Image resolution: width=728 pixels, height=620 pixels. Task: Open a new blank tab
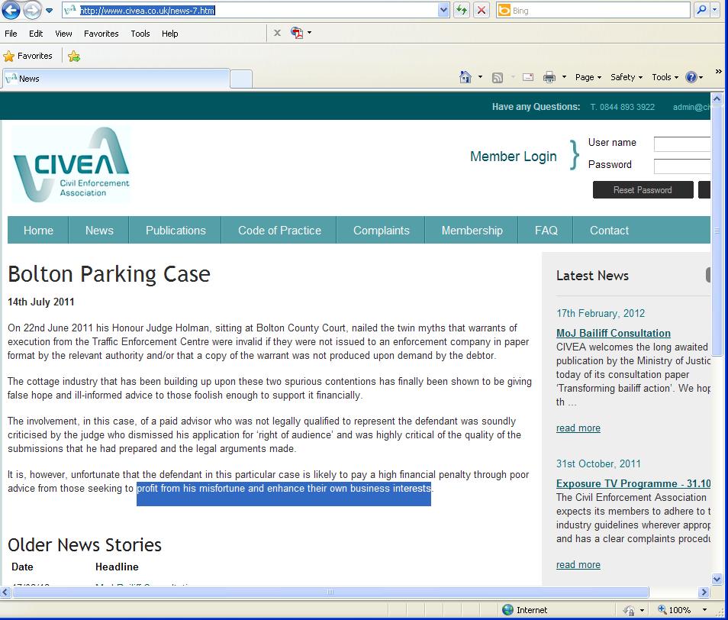tap(241, 79)
